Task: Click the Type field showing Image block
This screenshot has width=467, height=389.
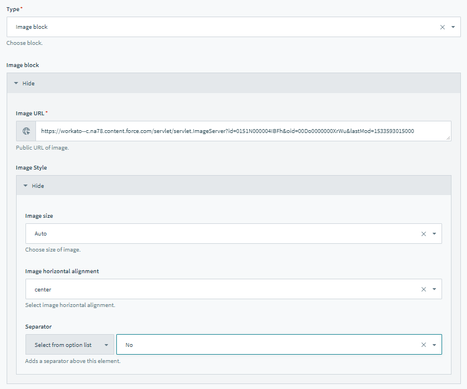Action: click(222, 27)
